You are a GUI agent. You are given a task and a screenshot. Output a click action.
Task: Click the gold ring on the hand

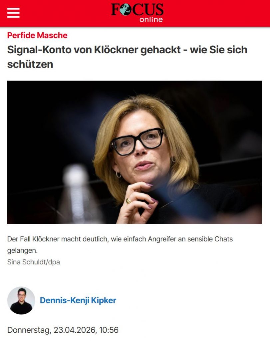pyautogui.click(x=128, y=201)
